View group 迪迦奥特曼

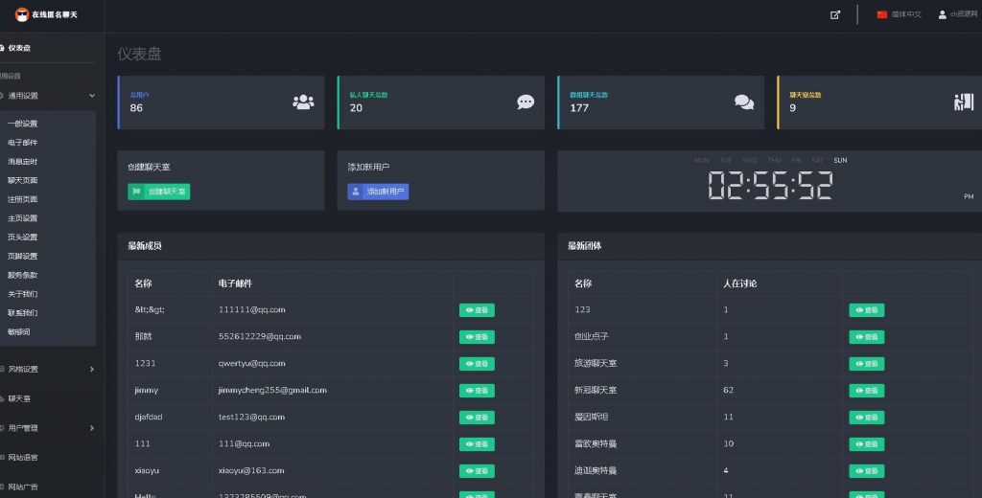pyautogui.click(x=867, y=471)
